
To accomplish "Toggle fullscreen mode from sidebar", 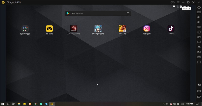I will (x=199, y=27).
